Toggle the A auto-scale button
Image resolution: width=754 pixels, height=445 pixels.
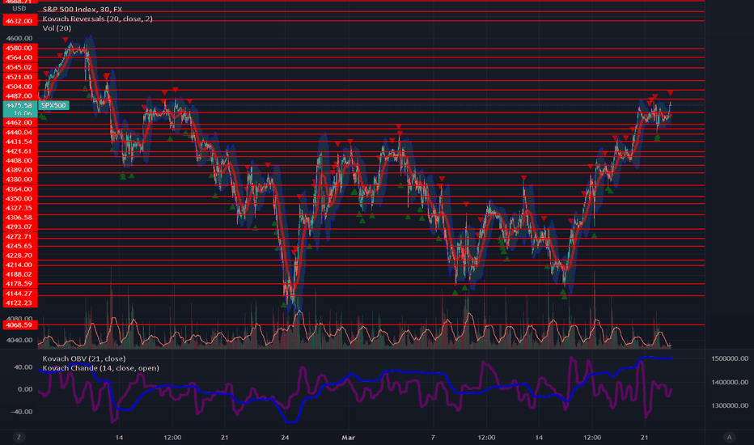click(x=729, y=437)
